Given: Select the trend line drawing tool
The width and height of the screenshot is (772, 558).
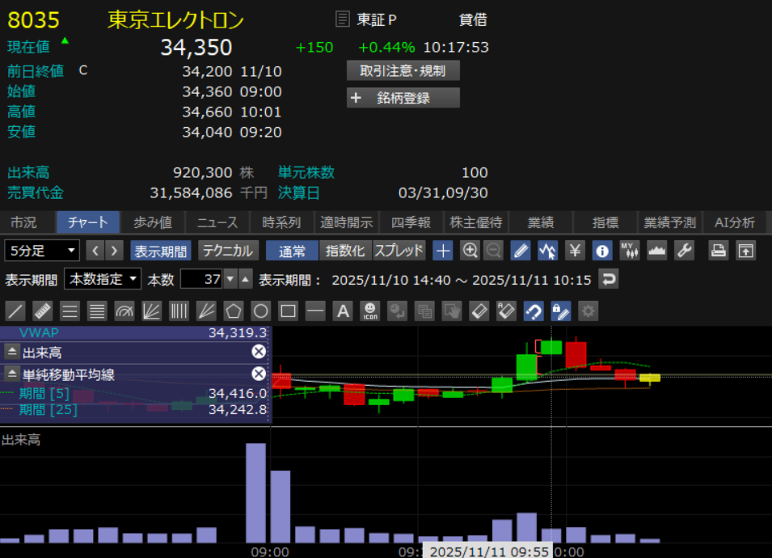Looking at the screenshot, I should [15, 311].
